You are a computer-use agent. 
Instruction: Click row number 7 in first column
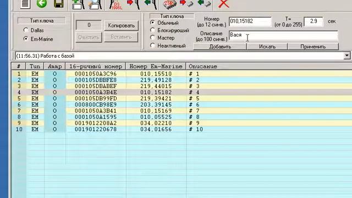[x=19, y=111]
